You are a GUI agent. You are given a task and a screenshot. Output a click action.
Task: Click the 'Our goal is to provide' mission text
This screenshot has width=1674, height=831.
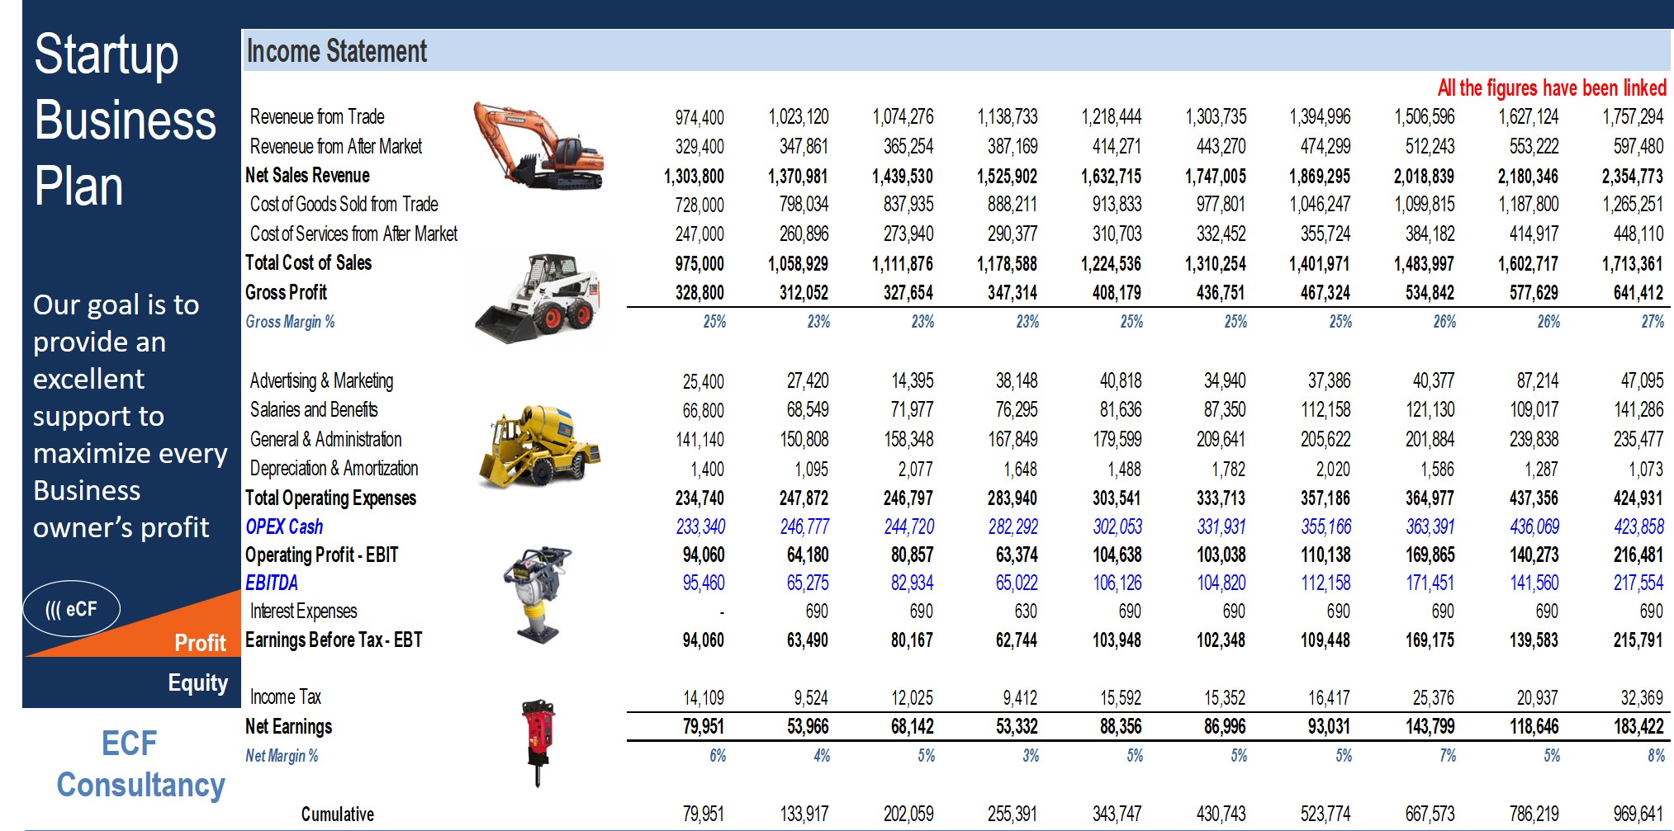click(130, 416)
